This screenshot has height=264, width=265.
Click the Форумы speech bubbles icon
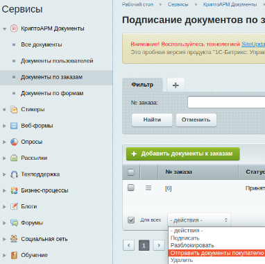click(14, 223)
